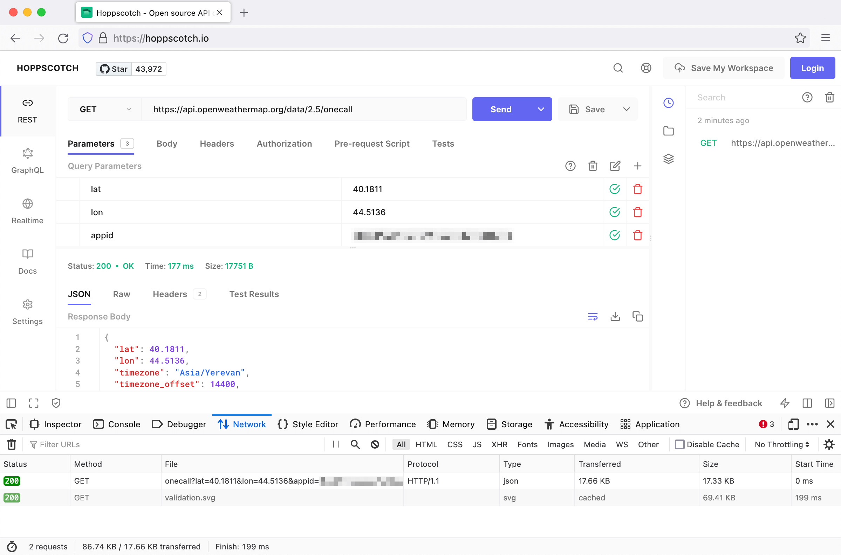The height and width of the screenshot is (555, 841).
Task: Pick an element from the page
Action: (x=11, y=424)
